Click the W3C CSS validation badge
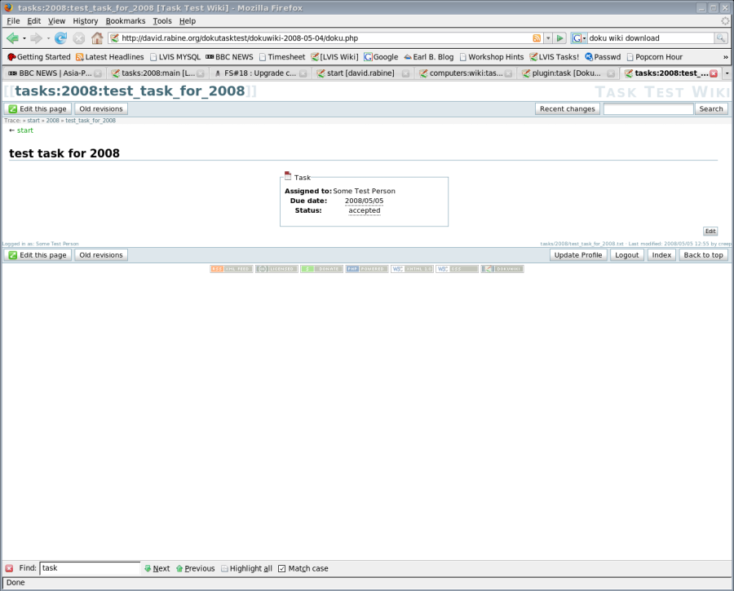734x591 pixels. (457, 267)
